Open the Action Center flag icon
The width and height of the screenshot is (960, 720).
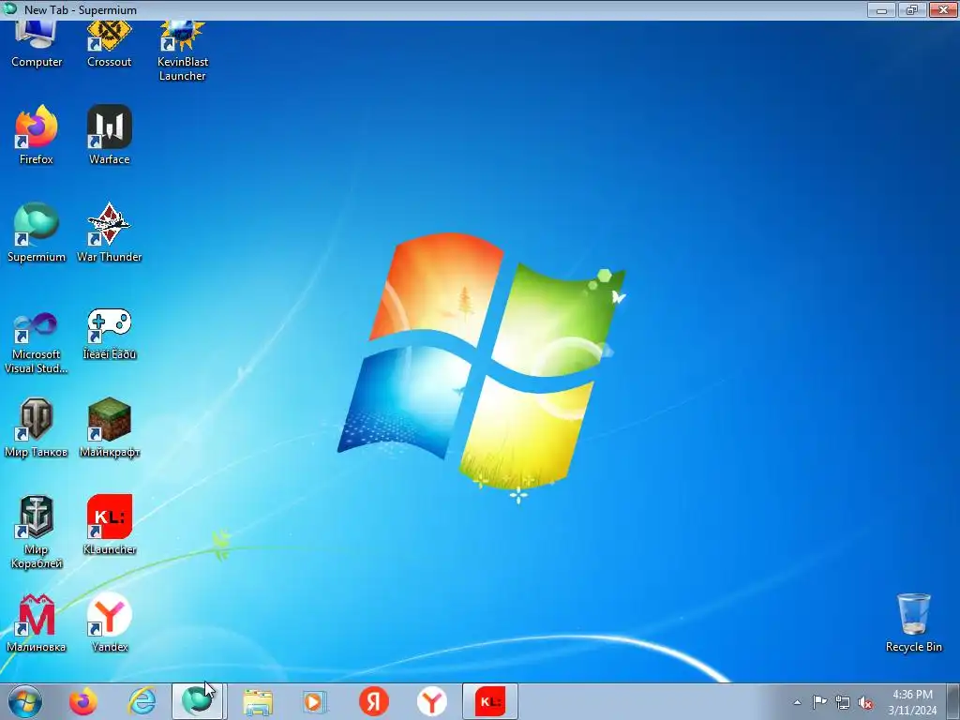819,702
